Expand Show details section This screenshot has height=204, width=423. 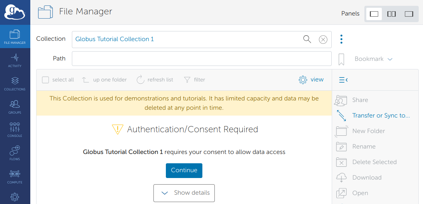[184, 193]
